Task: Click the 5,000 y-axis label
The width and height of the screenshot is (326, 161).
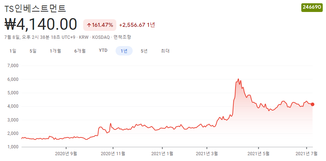Action: (13, 93)
